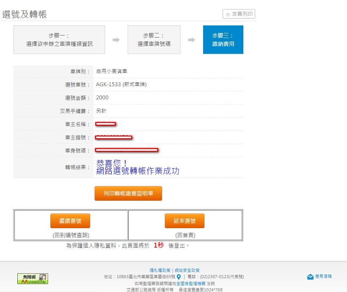
Task: Select 步驟一 vehicle plate type step
Action: click(x=59, y=40)
